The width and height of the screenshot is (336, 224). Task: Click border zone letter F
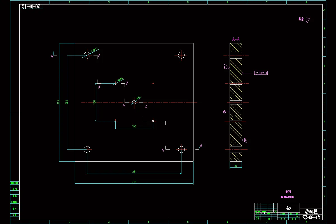[x=324, y=103]
